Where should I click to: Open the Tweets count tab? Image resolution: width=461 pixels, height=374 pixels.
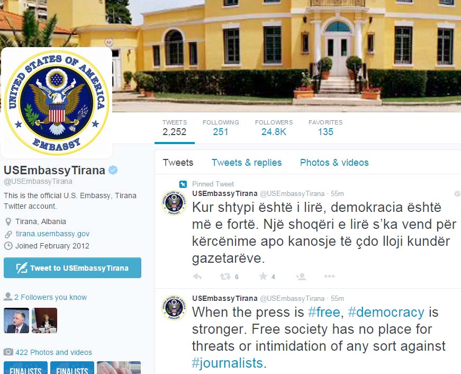tap(174, 128)
